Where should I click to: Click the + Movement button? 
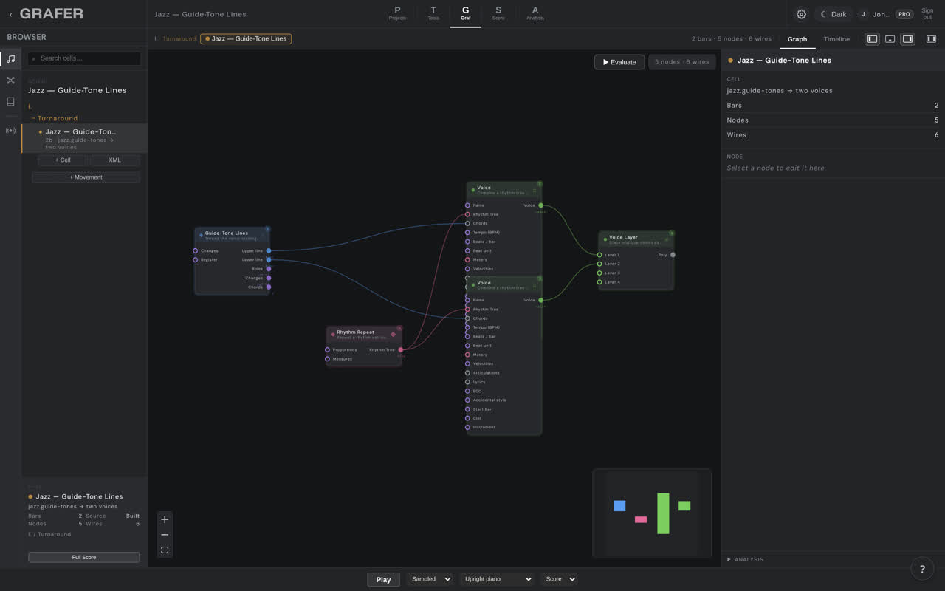pyautogui.click(x=86, y=177)
